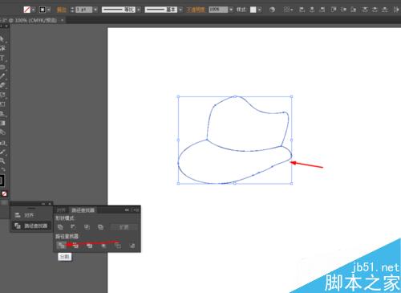Click the fill color swatch in control bar

[x=26, y=10]
